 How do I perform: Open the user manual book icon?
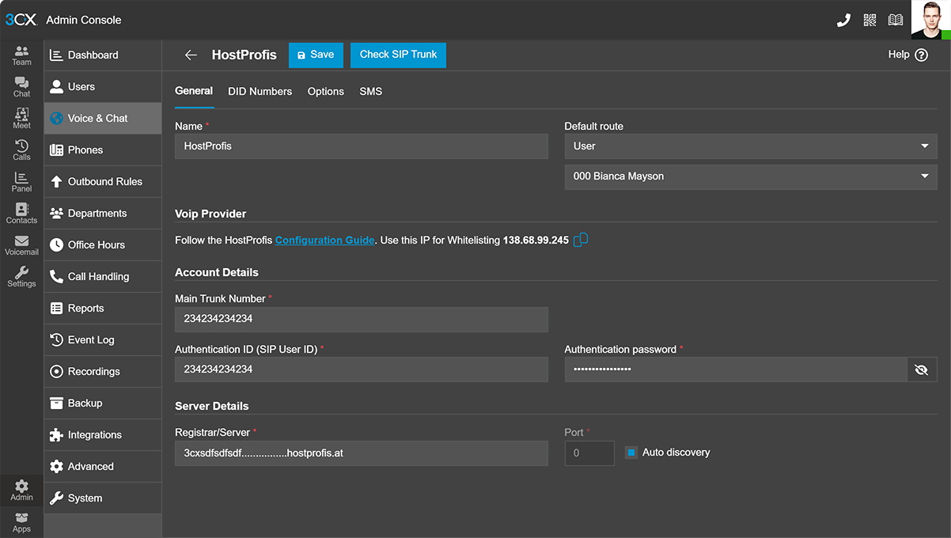[x=896, y=20]
